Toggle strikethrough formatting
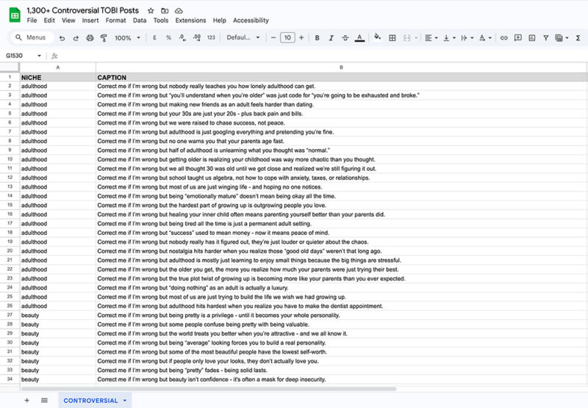Screen dimensions: 588x408 [x=345, y=37]
